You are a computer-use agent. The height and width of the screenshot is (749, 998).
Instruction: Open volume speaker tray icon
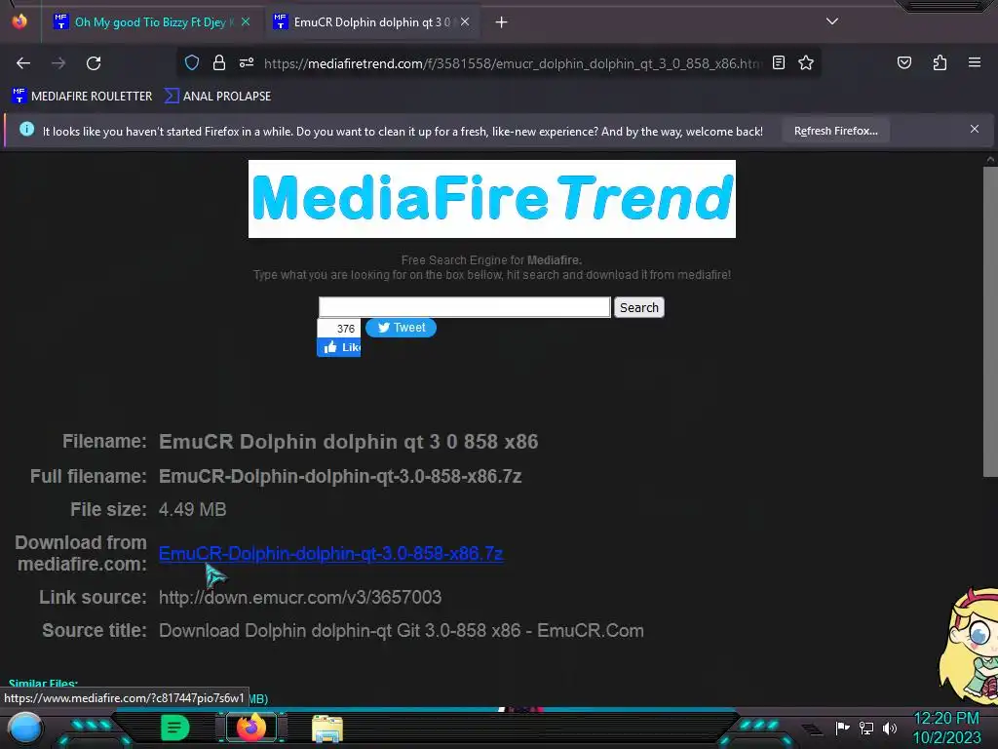point(889,728)
